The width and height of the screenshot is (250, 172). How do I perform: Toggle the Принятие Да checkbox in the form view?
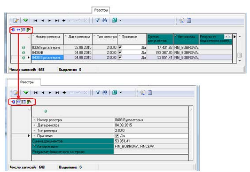coord(117,136)
